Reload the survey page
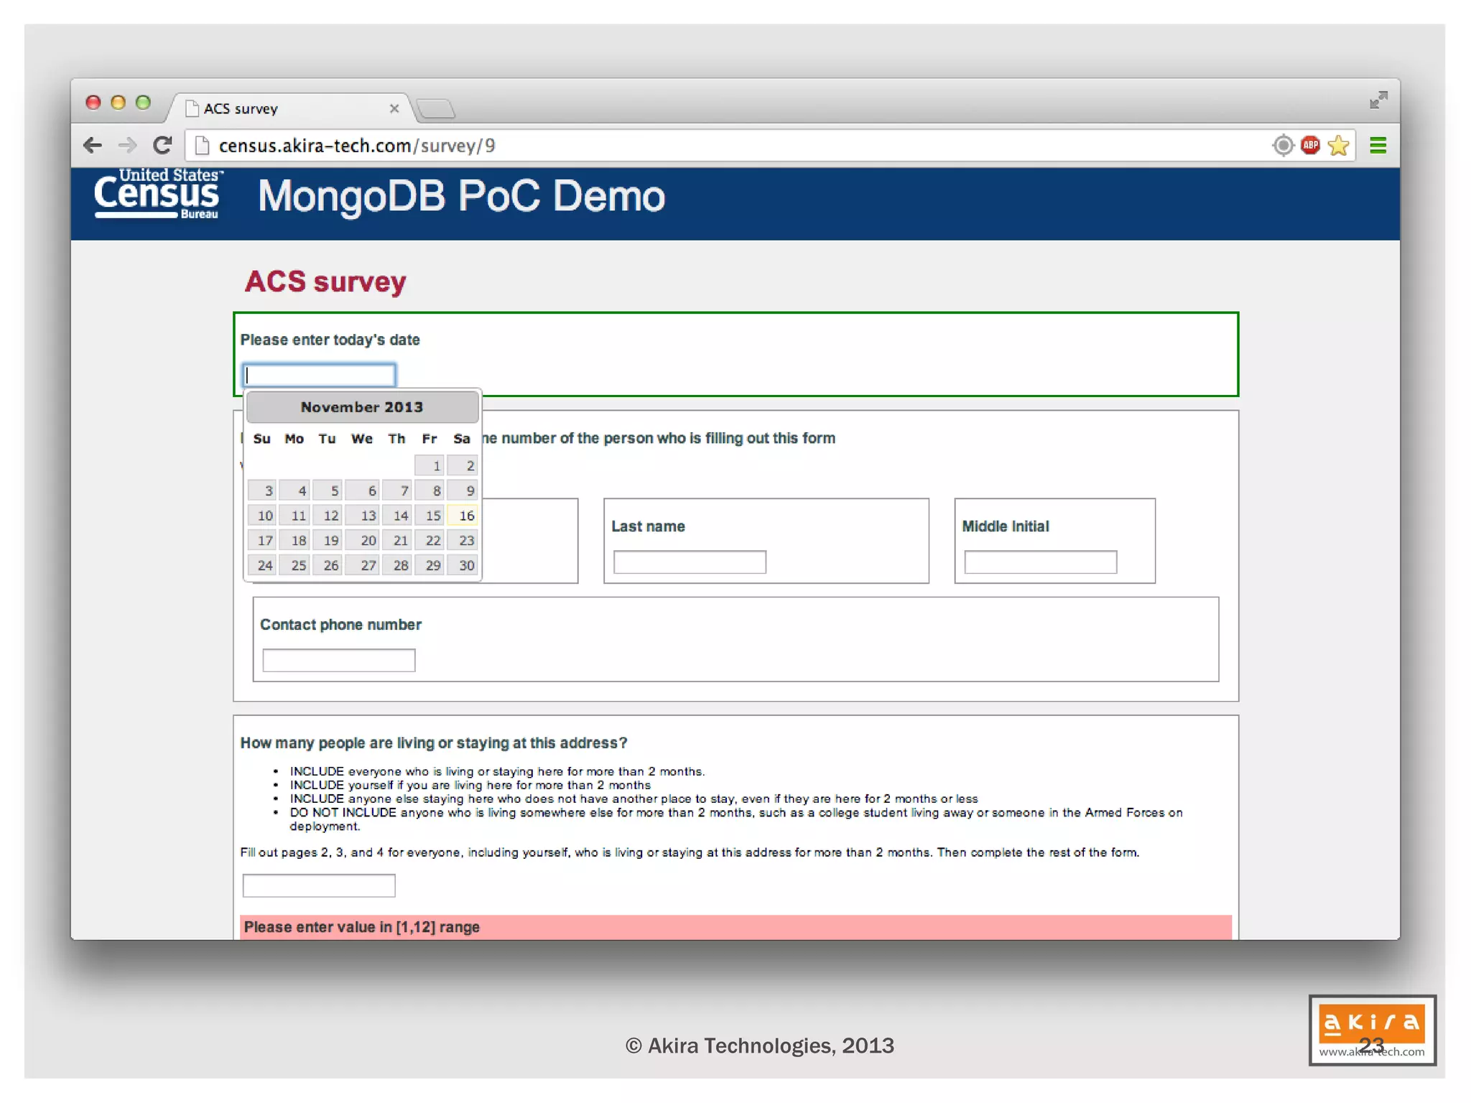The image size is (1471, 1103). [x=163, y=146]
